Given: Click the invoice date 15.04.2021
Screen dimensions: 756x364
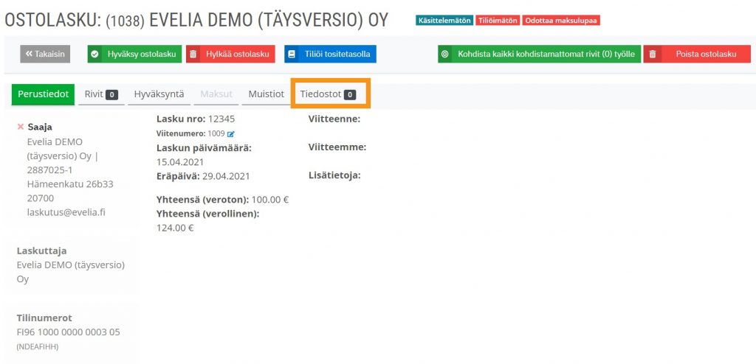Looking at the screenshot, I should tap(180, 162).
